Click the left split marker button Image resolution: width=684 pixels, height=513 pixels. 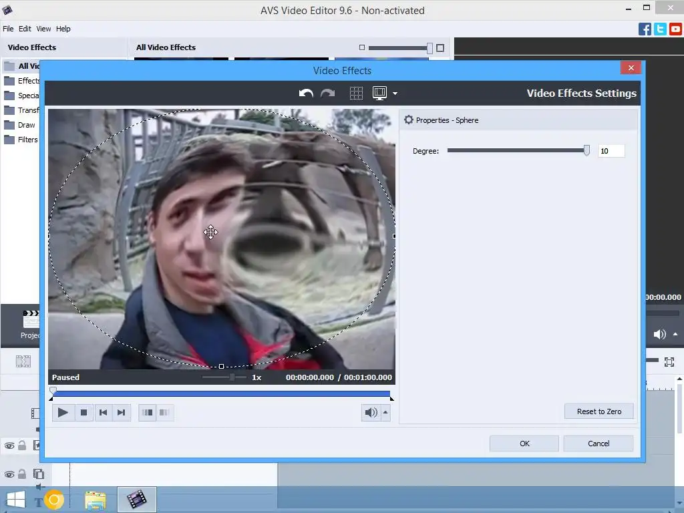tap(148, 412)
